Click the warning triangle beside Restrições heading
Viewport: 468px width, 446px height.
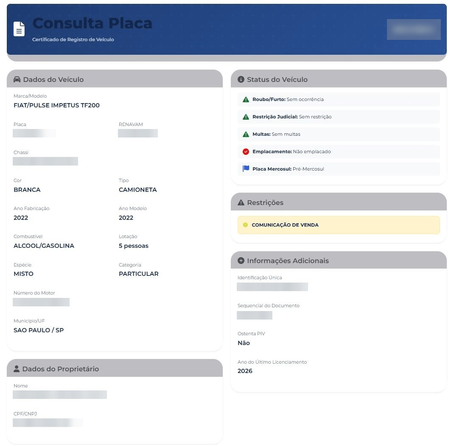[241, 202]
